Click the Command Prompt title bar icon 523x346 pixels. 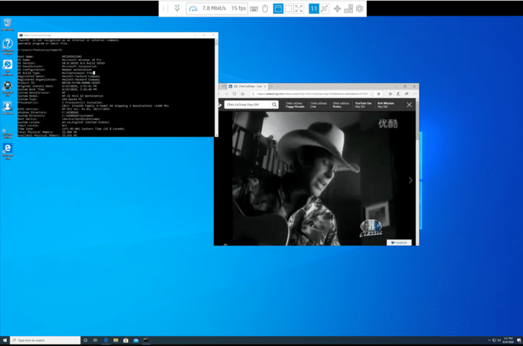coord(21,35)
